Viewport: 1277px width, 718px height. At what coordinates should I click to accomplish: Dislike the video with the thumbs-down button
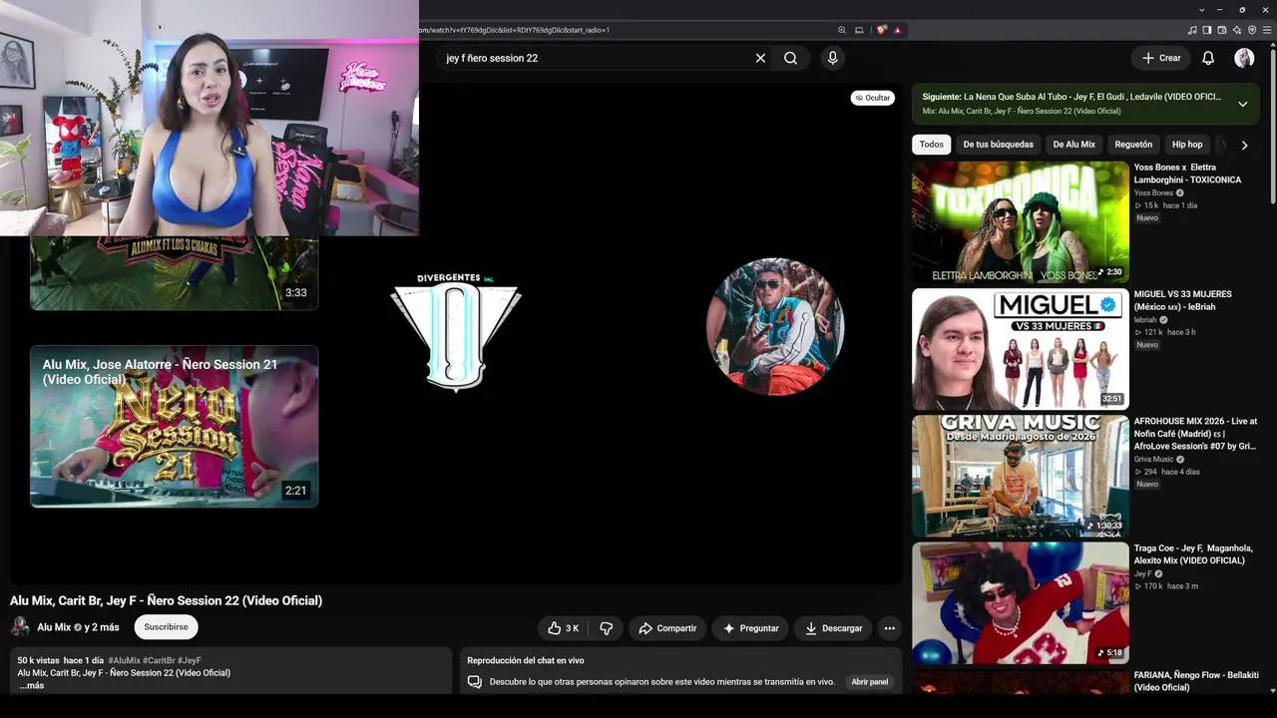click(x=606, y=628)
